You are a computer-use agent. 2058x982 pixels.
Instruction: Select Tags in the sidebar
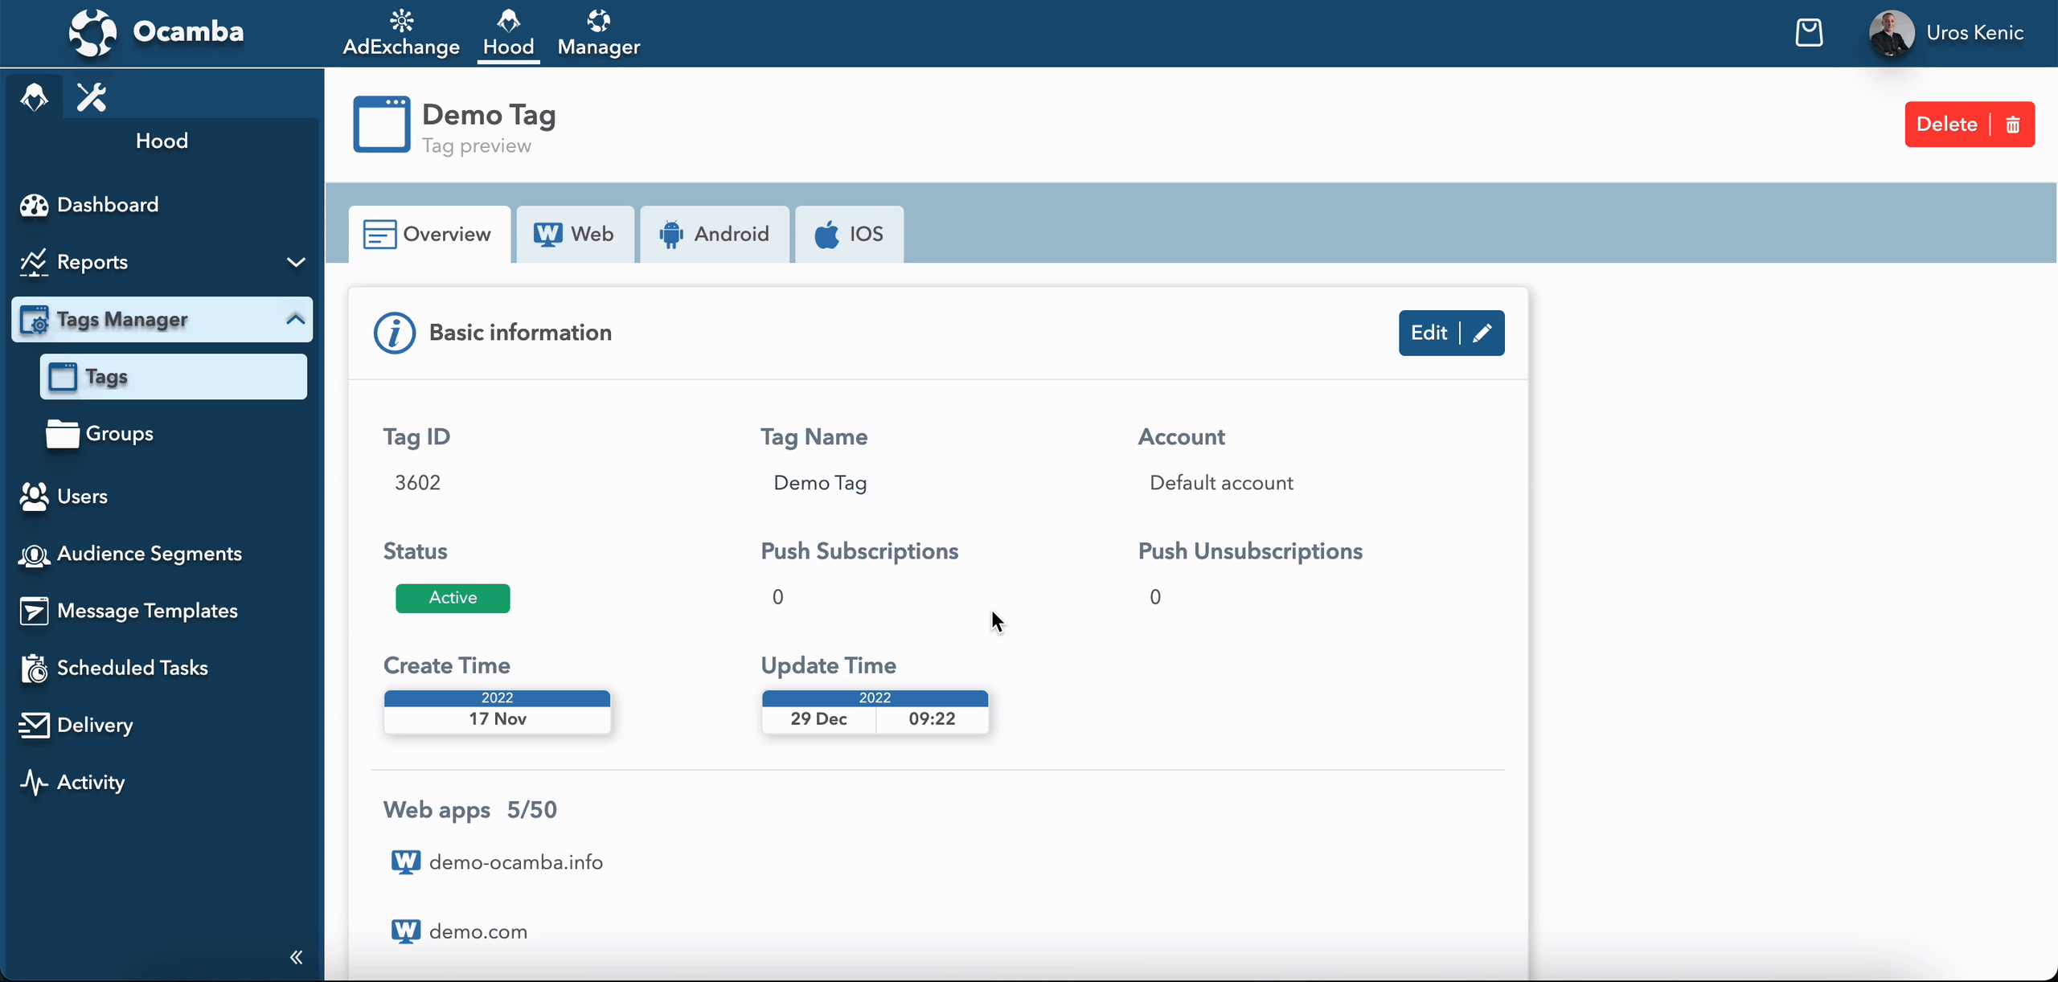pyautogui.click(x=174, y=377)
